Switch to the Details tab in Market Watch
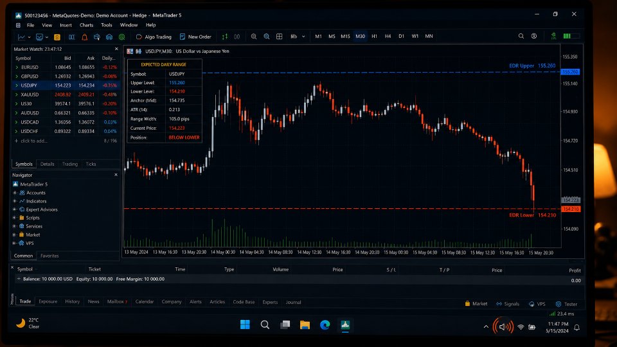The height and width of the screenshot is (347, 617). (47, 164)
